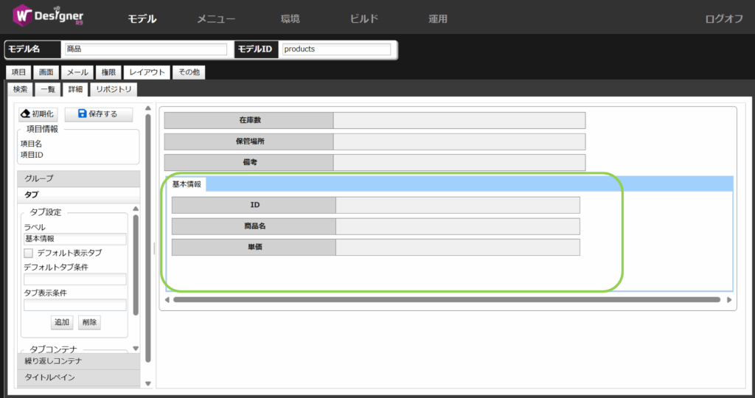Screen dimensions: 755x398
Task: Click left arrow of horizontal scrollbar
Action: [167, 300]
